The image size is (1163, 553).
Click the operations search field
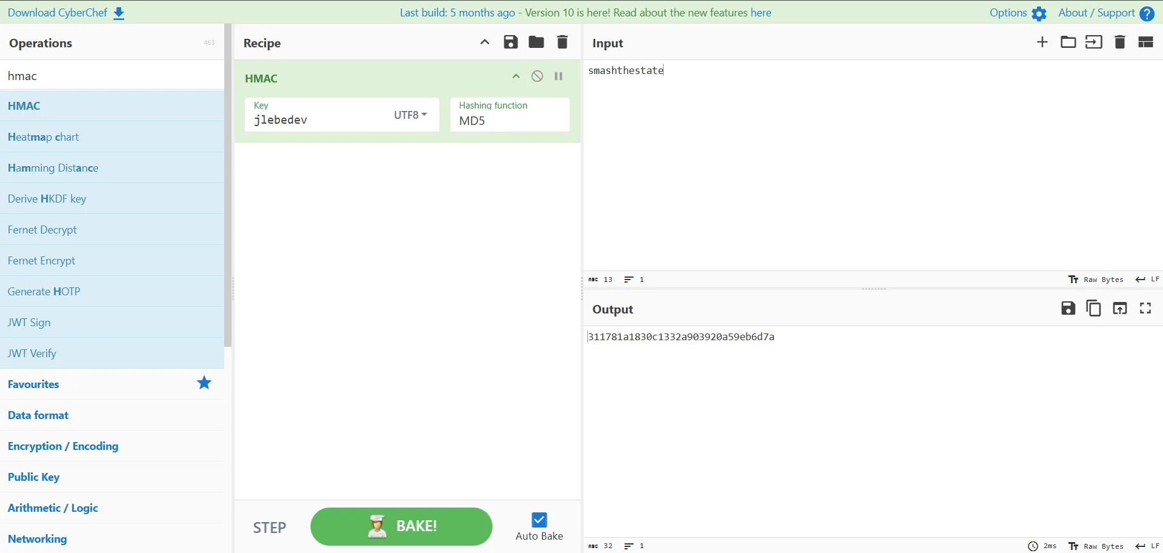point(112,76)
